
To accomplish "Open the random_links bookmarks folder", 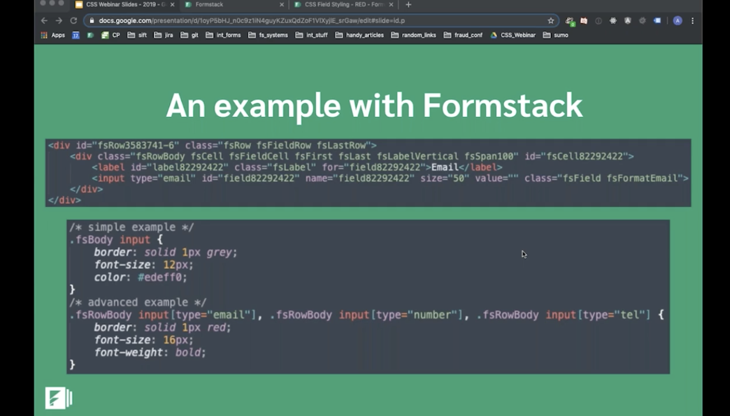I will point(413,35).
